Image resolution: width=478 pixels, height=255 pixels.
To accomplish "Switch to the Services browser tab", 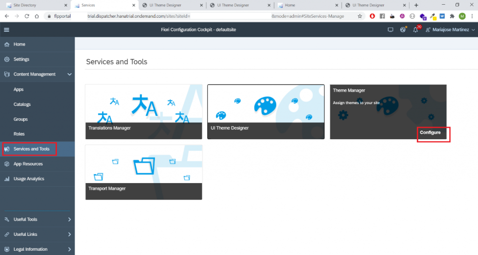I will pyautogui.click(x=105, y=5).
